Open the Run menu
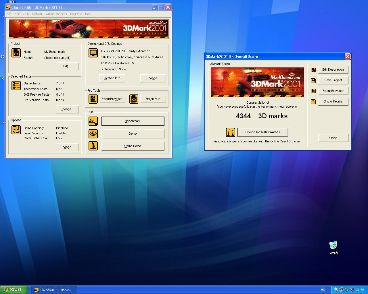Viewport: 368px width, 294px height. click(26, 14)
